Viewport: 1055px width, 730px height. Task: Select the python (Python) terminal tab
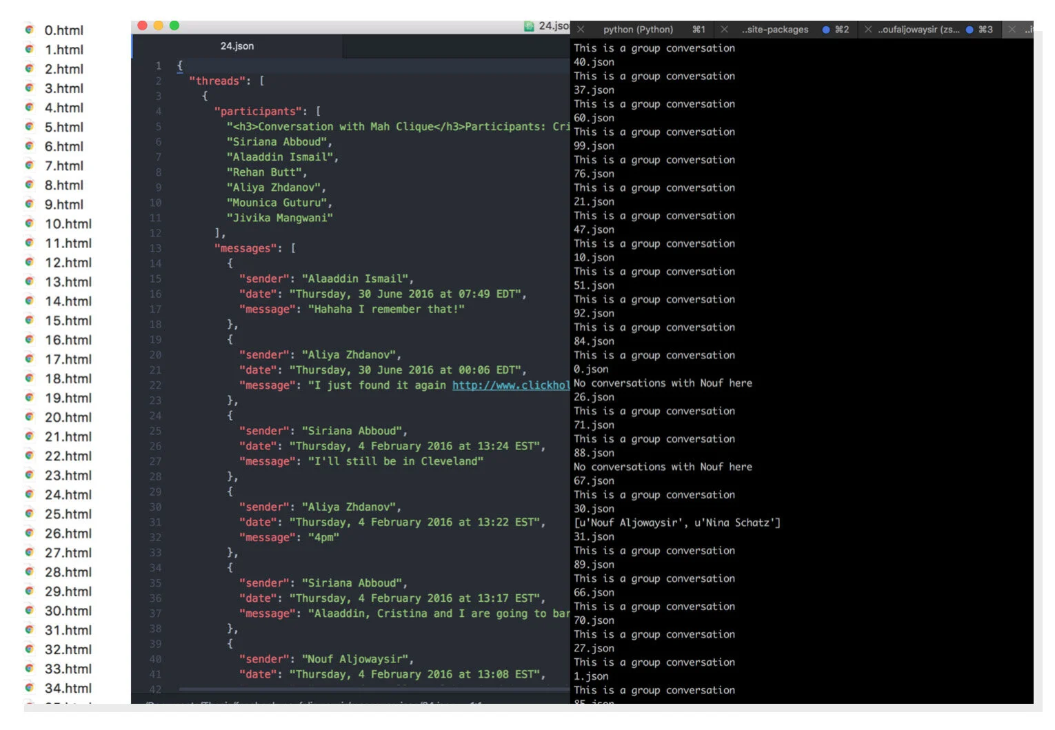click(638, 30)
